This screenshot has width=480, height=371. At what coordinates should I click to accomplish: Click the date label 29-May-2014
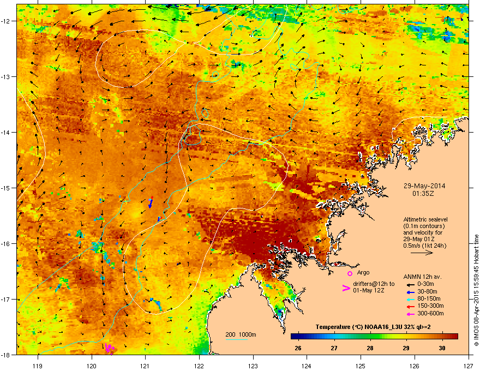[x=424, y=186]
